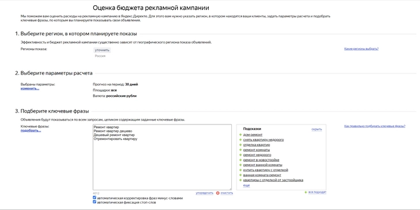Click the green arrow beside 'дом ремонт'

pyautogui.click(x=240, y=135)
